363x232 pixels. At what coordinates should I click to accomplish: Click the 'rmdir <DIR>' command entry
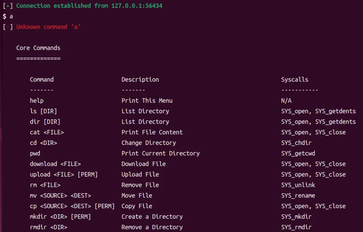click(x=49, y=227)
